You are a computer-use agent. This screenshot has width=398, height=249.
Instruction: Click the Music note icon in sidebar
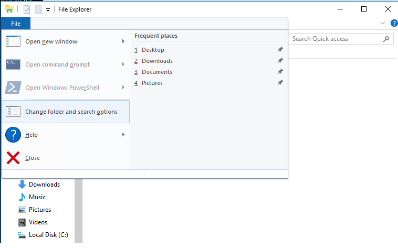point(22,197)
